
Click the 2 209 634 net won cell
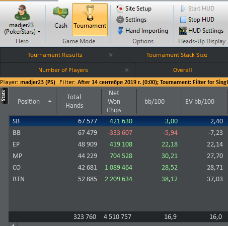119,179
